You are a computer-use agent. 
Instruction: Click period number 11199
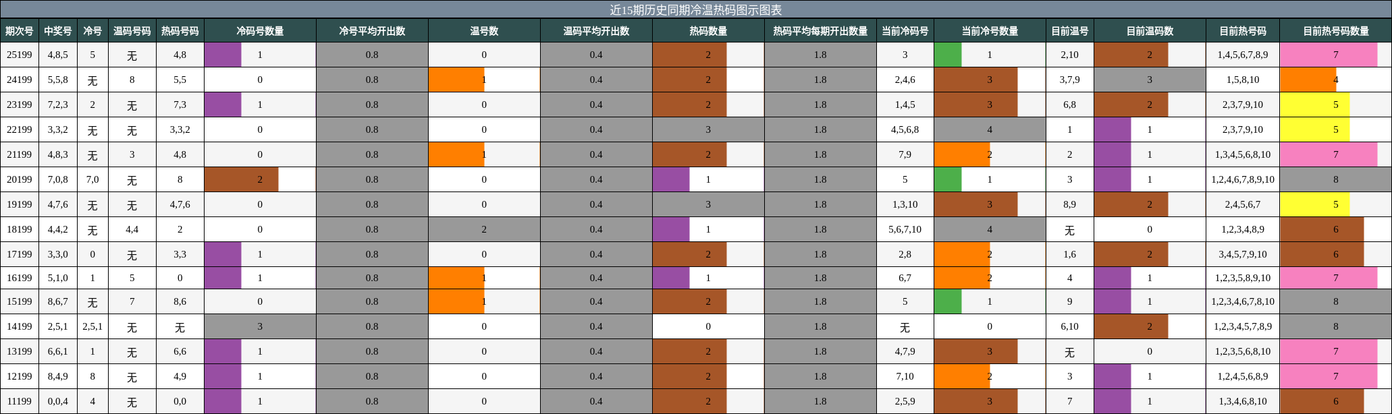[20, 401]
